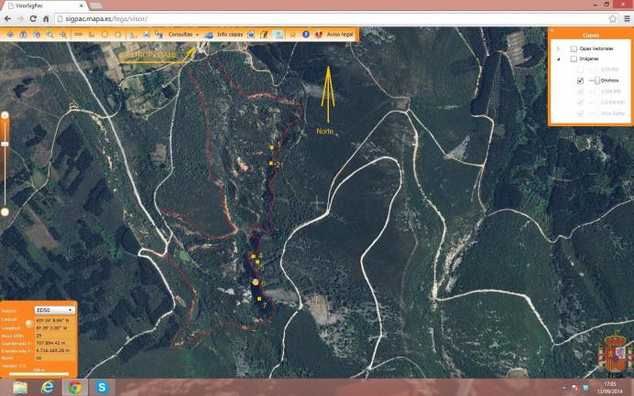The height and width of the screenshot is (396, 634).
Task: Collapse the Imágenes tree node
Action: tap(559, 59)
